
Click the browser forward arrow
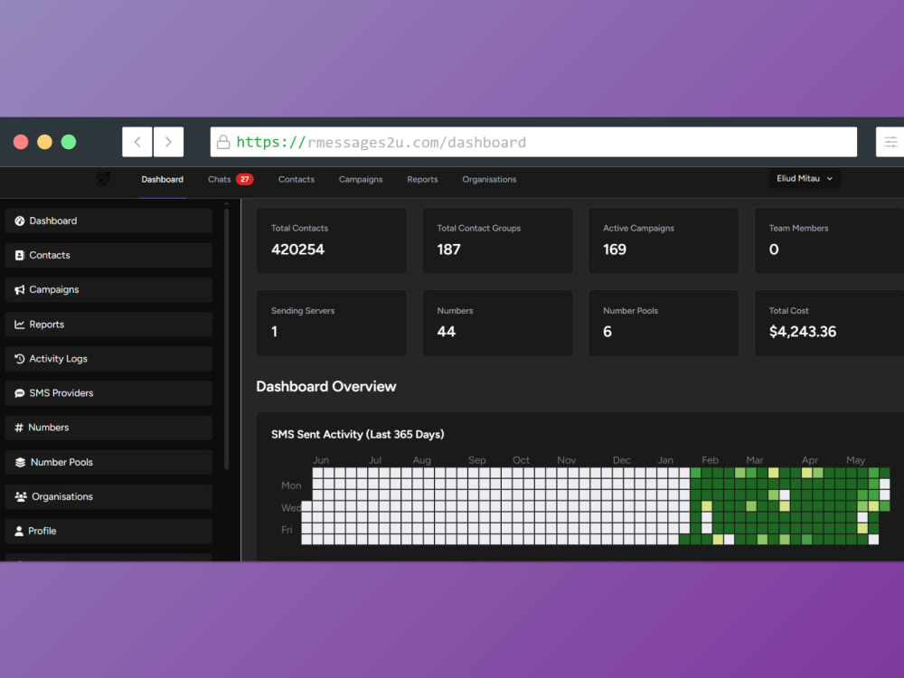click(x=168, y=142)
